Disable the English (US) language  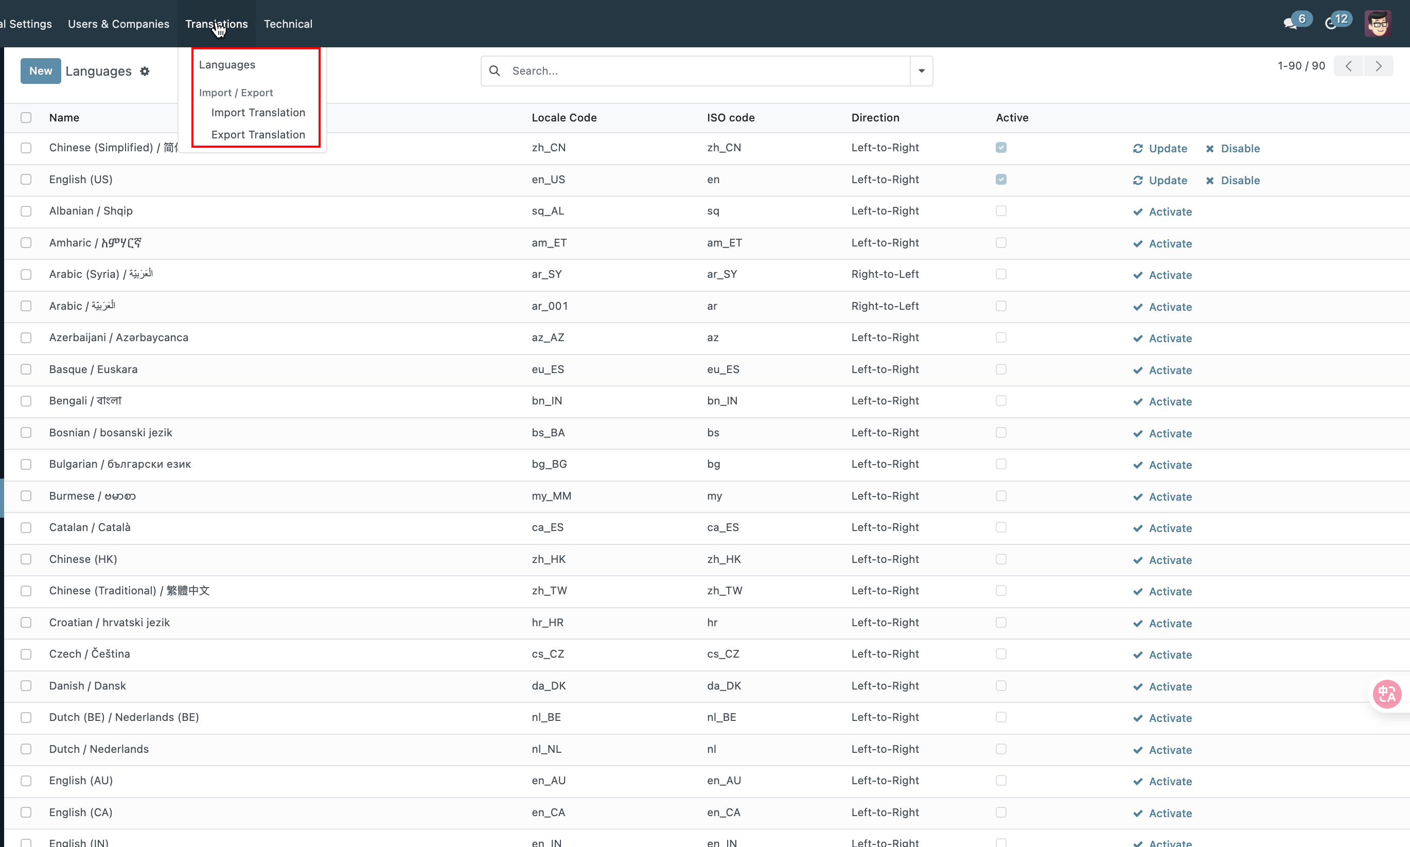1233,180
